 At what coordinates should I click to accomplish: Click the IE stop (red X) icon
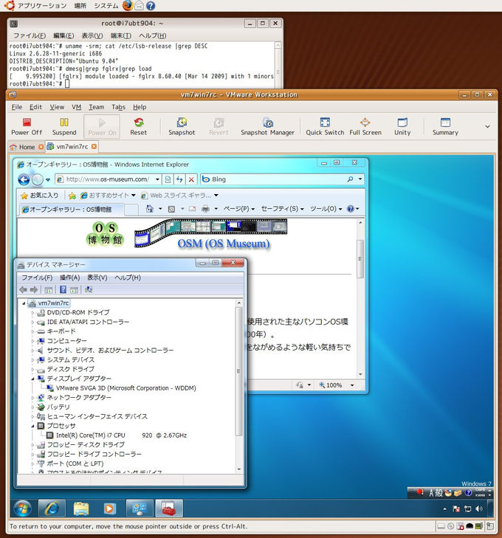pos(191,179)
